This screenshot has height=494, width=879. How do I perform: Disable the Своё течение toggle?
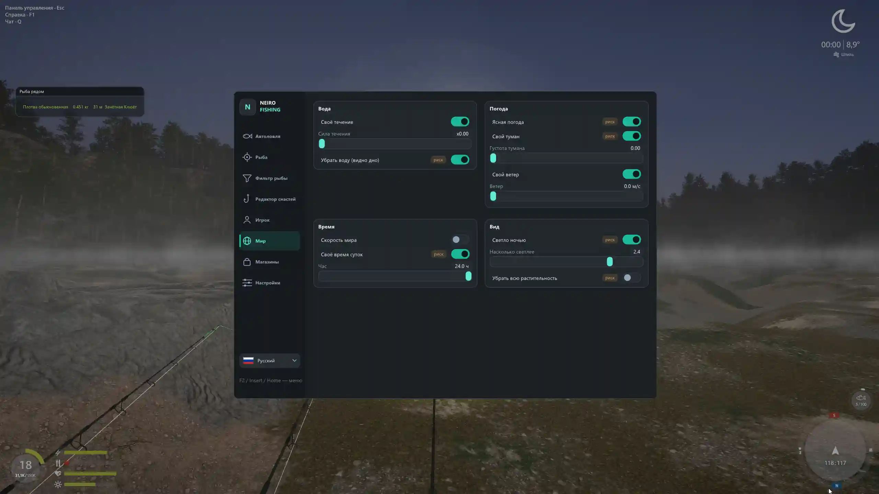(460, 122)
